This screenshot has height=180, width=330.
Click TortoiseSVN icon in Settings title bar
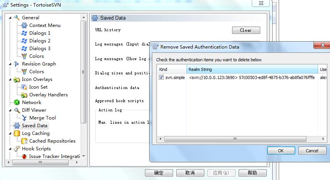(x=5, y=5)
